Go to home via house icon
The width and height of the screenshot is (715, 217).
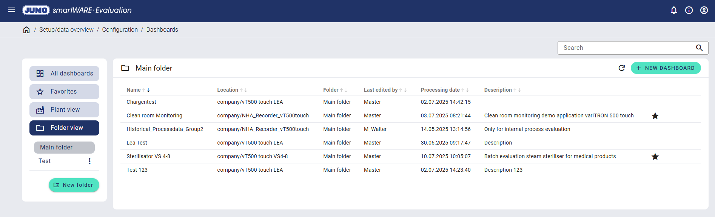tap(26, 30)
